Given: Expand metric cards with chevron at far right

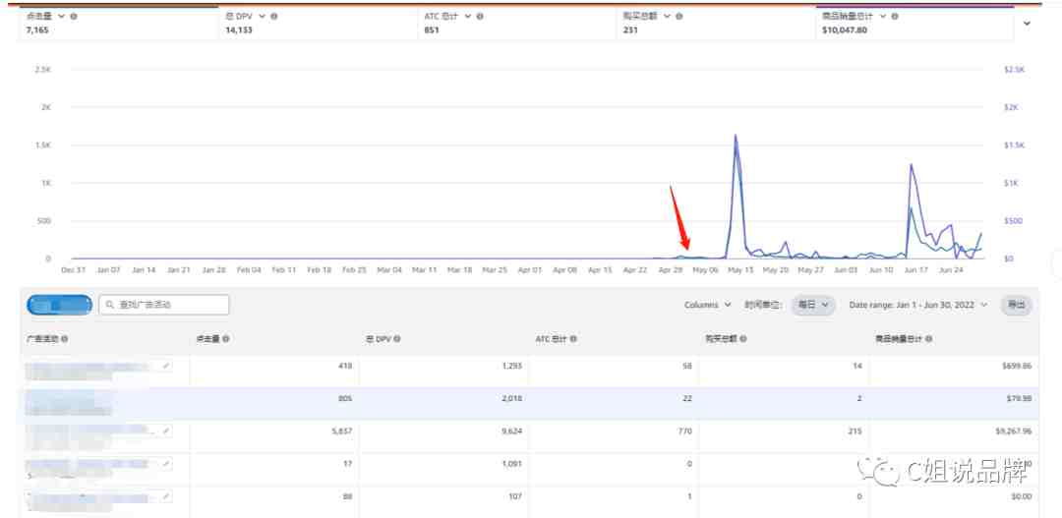Looking at the screenshot, I should (x=1027, y=23).
